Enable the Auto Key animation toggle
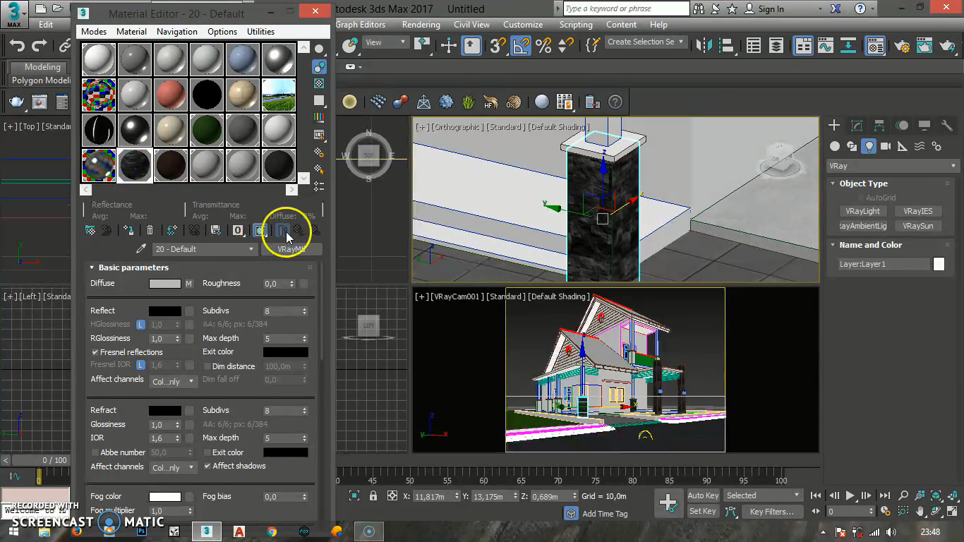Image resolution: width=964 pixels, height=542 pixels. pyautogui.click(x=703, y=495)
